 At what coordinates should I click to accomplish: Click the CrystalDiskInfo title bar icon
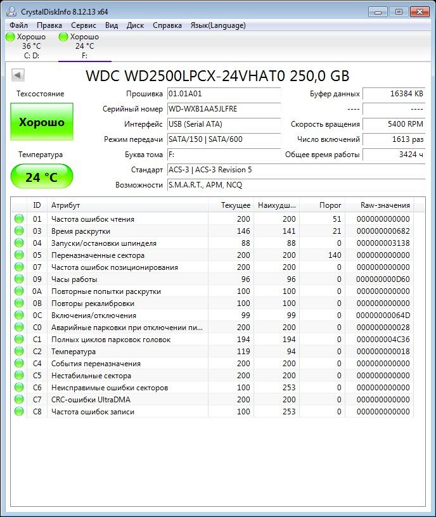pos(11,11)
